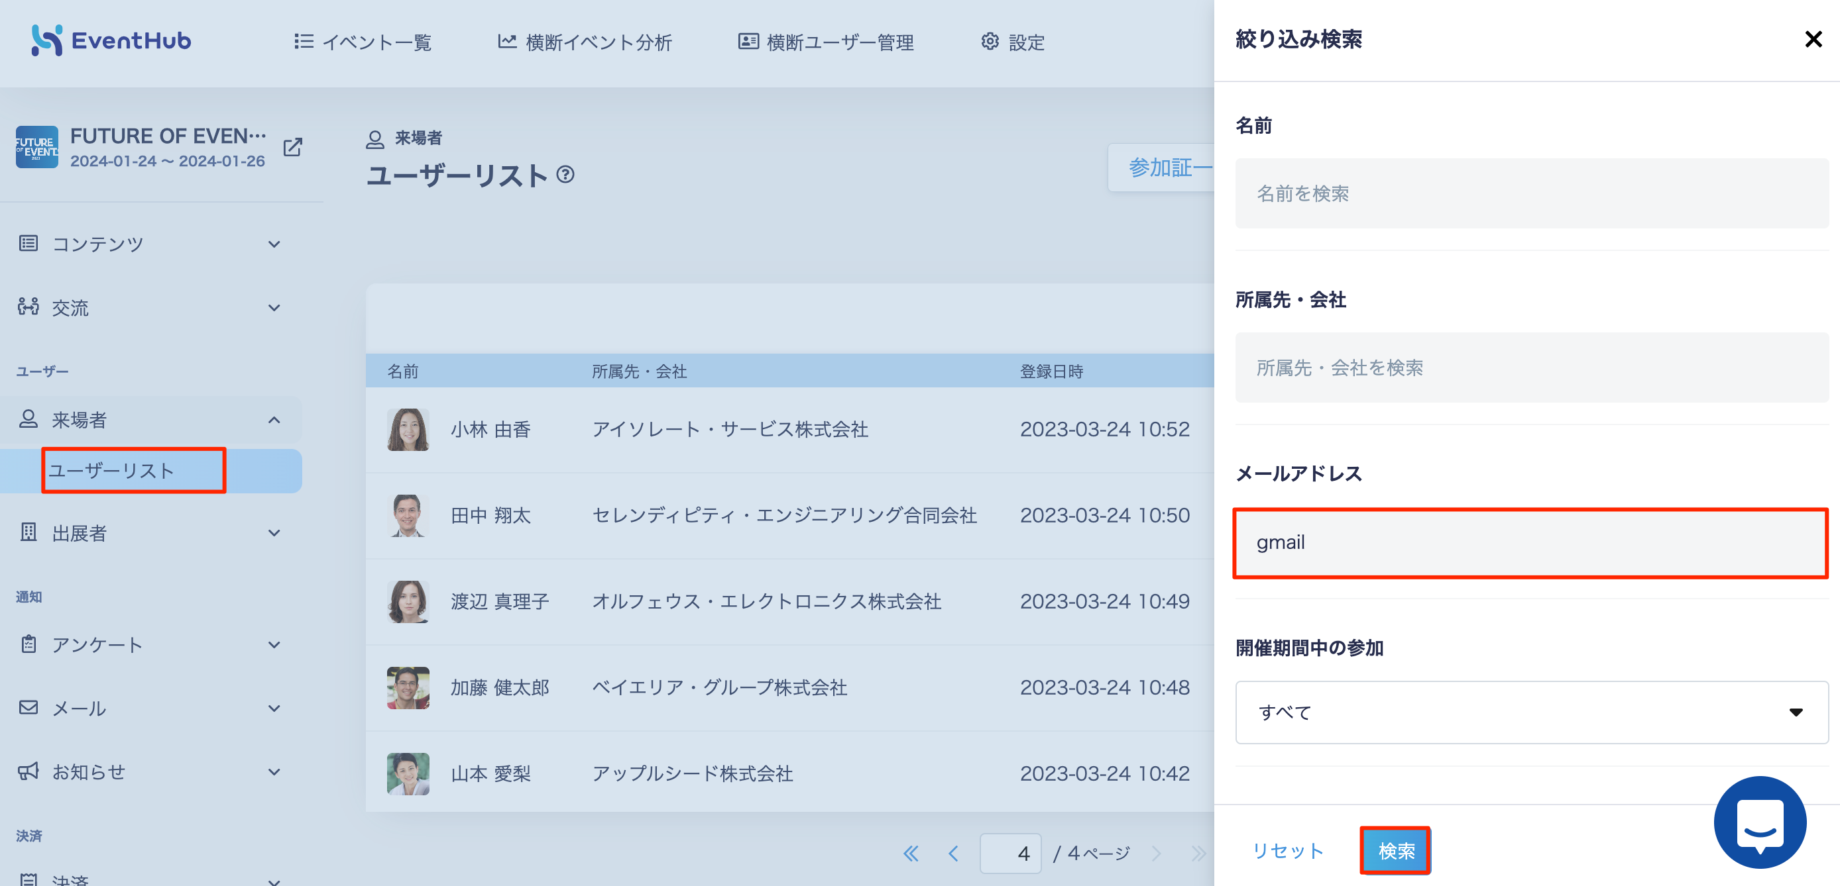The image size is (1840, 886).
Task: Click the 検索 button
Action: [x=1396, y=850]
